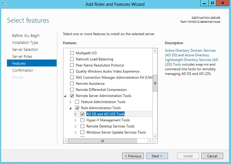Minimize the wizard window
231x164 pixels.
(204, 4)
